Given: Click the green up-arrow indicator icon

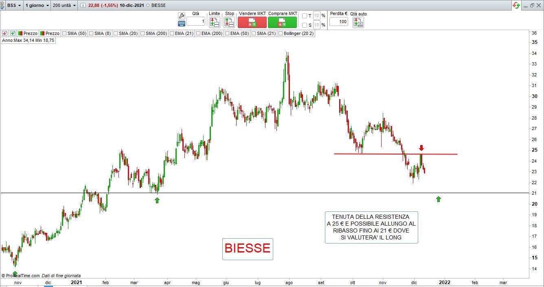Looking at the screenshot, I should tap(13, 33).
